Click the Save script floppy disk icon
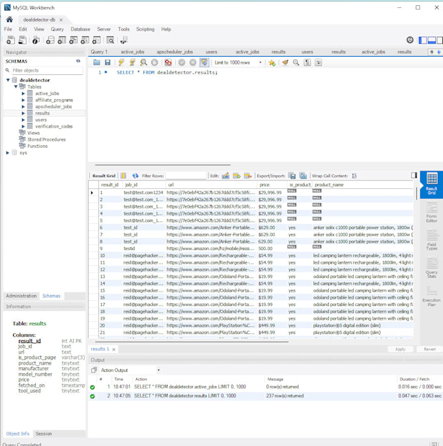This screenshot has height=446, width=443. 107,63
